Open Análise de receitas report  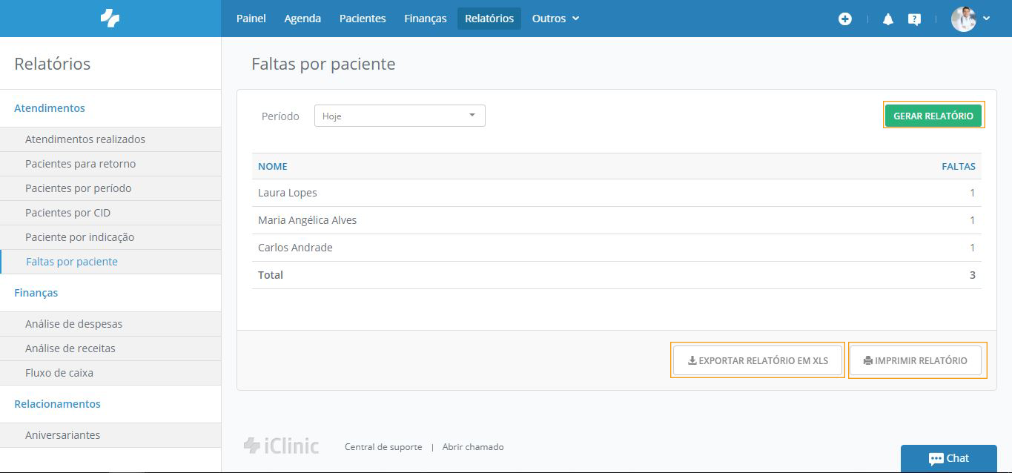pos(110,348)
